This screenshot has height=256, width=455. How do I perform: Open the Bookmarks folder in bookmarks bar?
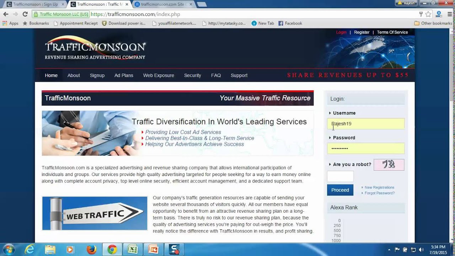36,23
